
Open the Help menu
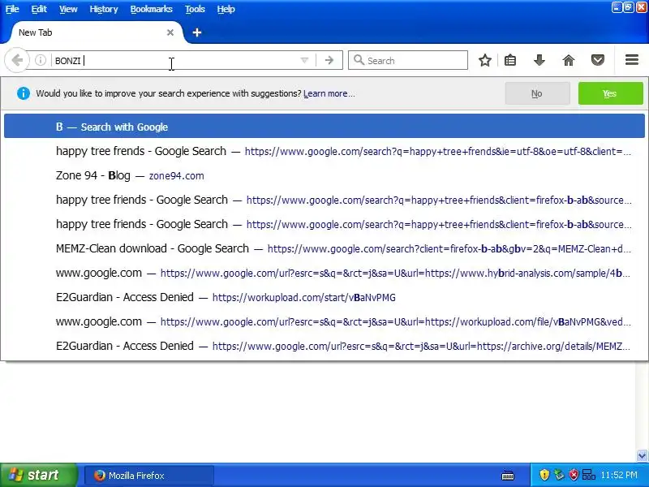tap(226, 9)
